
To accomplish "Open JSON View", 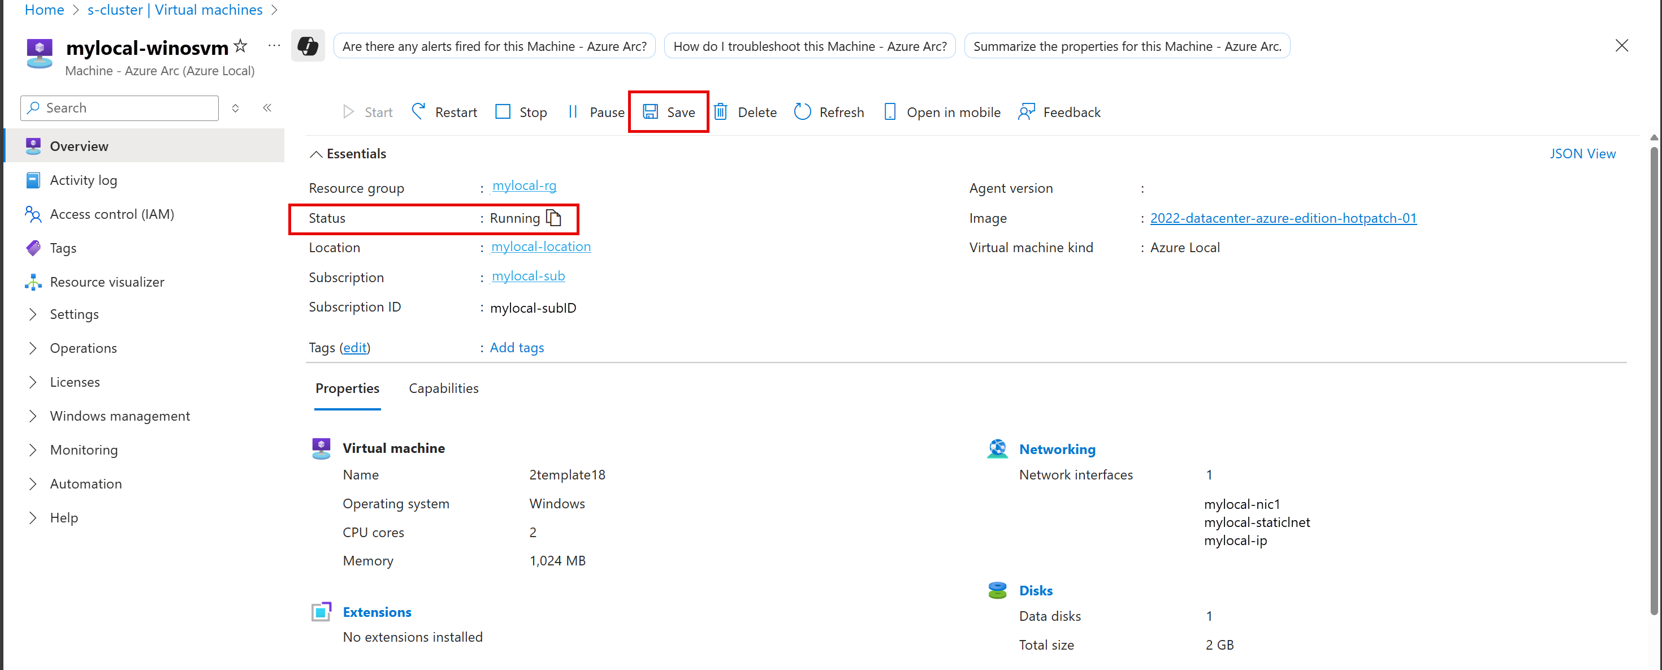I will click(x=1582, y=154).
